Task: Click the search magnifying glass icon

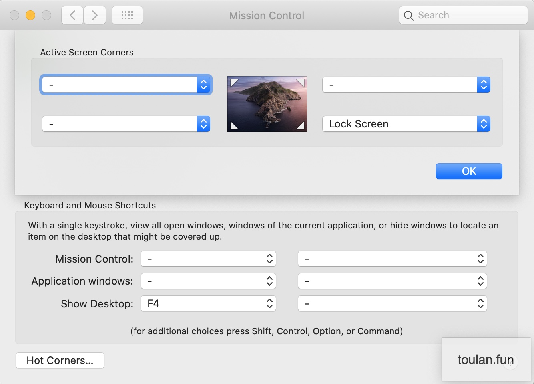Action: pyautogui.click(x=408, y=16)
